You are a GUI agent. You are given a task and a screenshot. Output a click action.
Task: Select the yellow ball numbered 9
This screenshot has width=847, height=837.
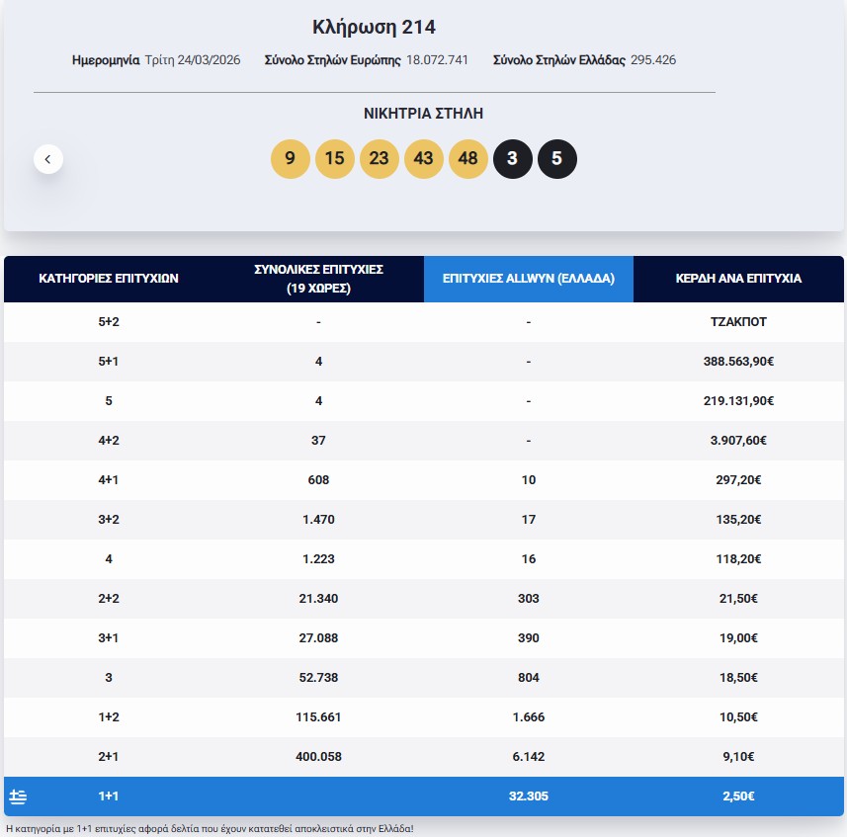click(x=291, y=158)
